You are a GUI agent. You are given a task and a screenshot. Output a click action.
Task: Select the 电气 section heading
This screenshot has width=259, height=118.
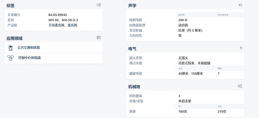coord(132,49)
